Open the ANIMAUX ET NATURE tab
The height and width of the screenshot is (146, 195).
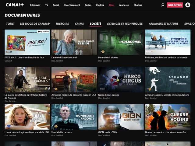pos(163,24)
